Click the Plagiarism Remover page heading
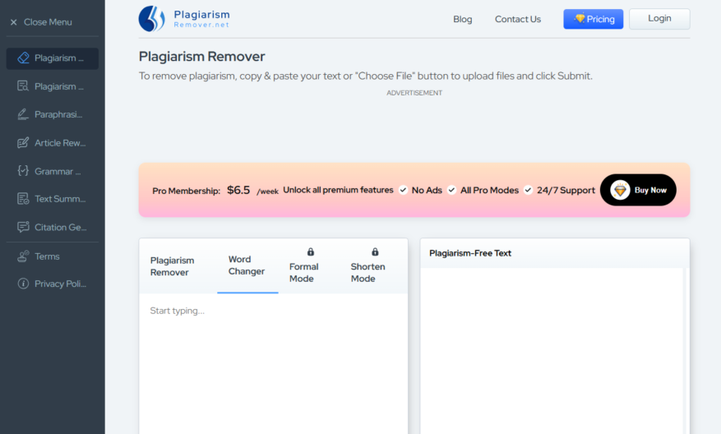Image resolution: width=721 pixels, height=434 pixels. point(202,57)
